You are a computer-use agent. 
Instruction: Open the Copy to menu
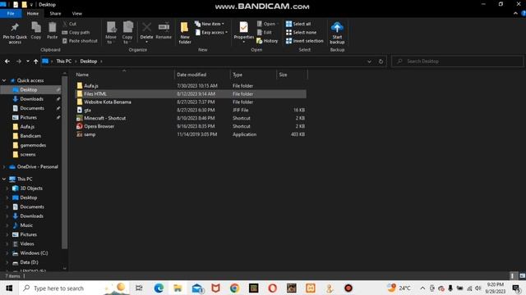pyautogui.click(x=127, y=33)
